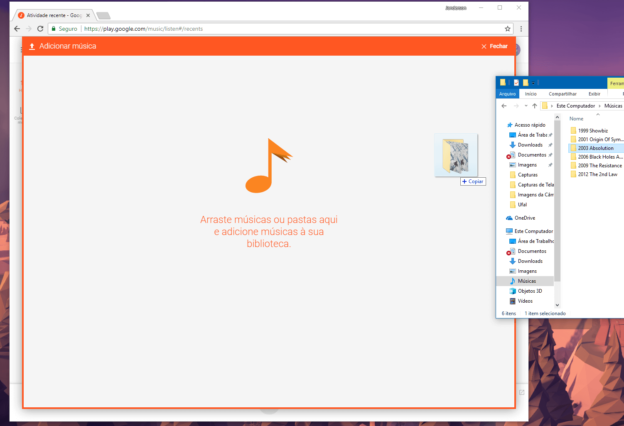Expand the quick access toolbar customize menu

[533, 82]
